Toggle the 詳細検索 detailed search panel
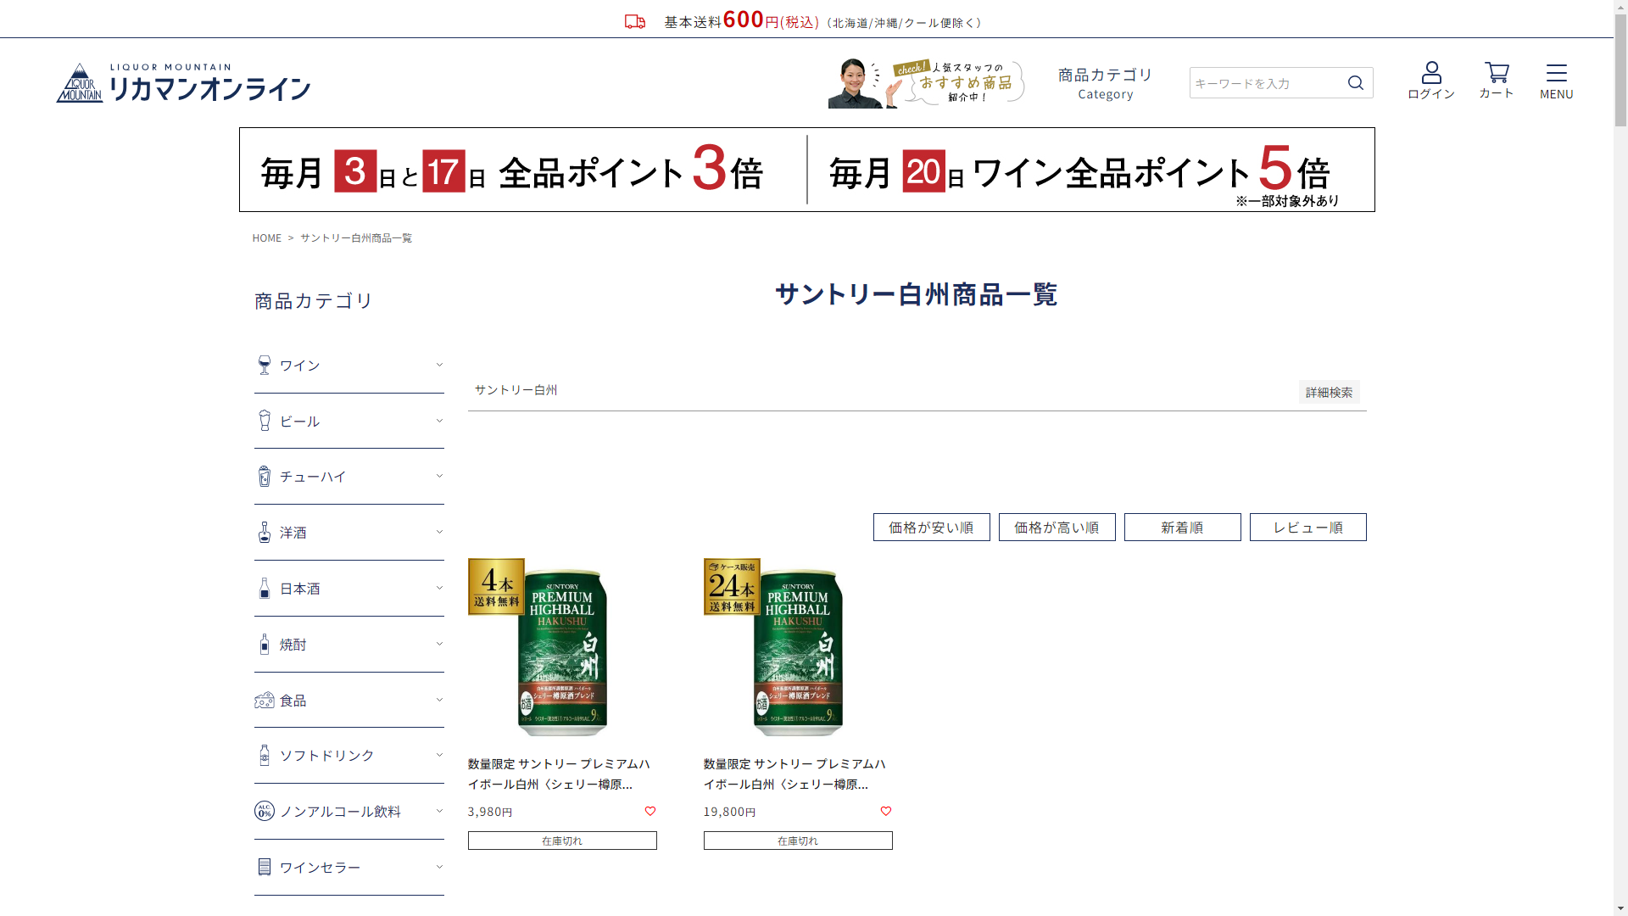 click(x=1329, y=392)
